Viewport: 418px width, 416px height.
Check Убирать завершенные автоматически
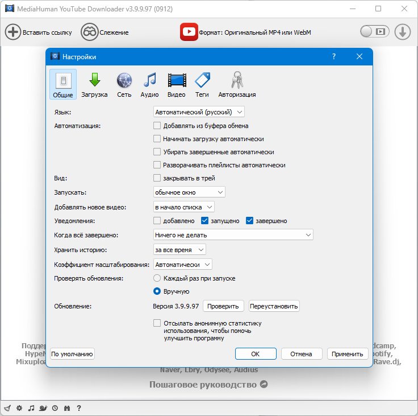157,152
